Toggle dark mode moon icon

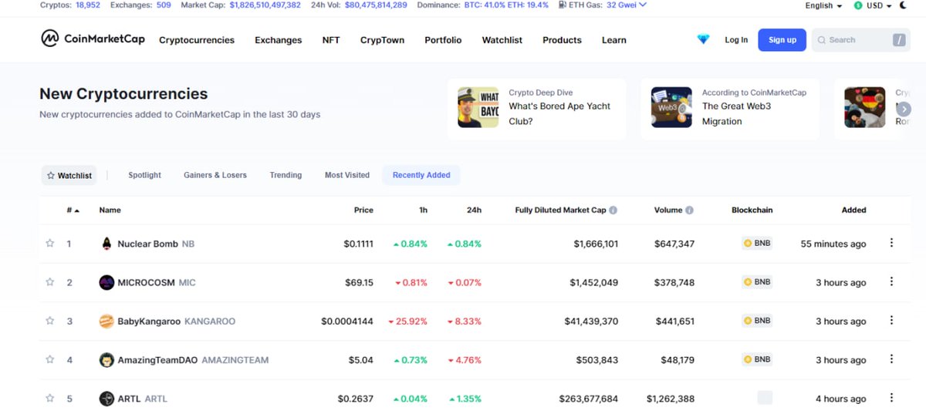point(904,5)
